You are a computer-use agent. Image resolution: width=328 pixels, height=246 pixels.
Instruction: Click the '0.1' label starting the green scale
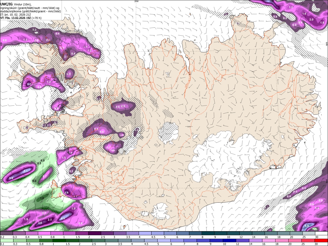(x=2, y=244)
